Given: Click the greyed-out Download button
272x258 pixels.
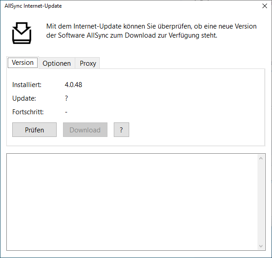Looking at the screenshot, I should point(85,130).
